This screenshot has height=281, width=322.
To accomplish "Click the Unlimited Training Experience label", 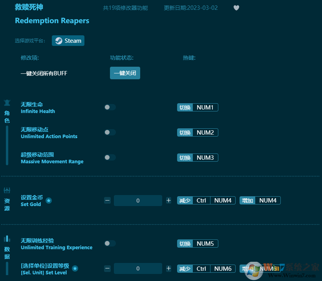I will 57,247.
